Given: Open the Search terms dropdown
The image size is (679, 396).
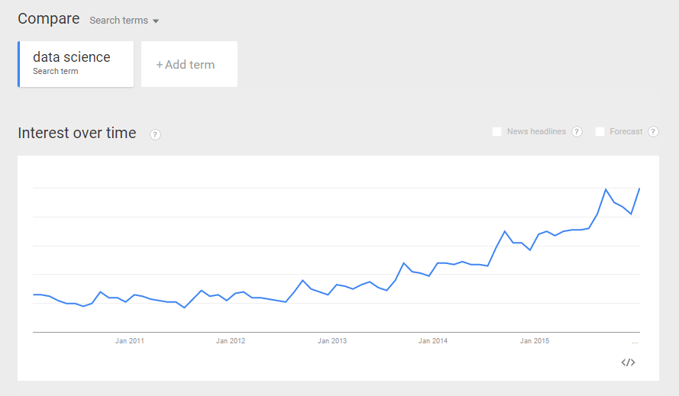Looking at the screenshot, I should coord(124,21).
